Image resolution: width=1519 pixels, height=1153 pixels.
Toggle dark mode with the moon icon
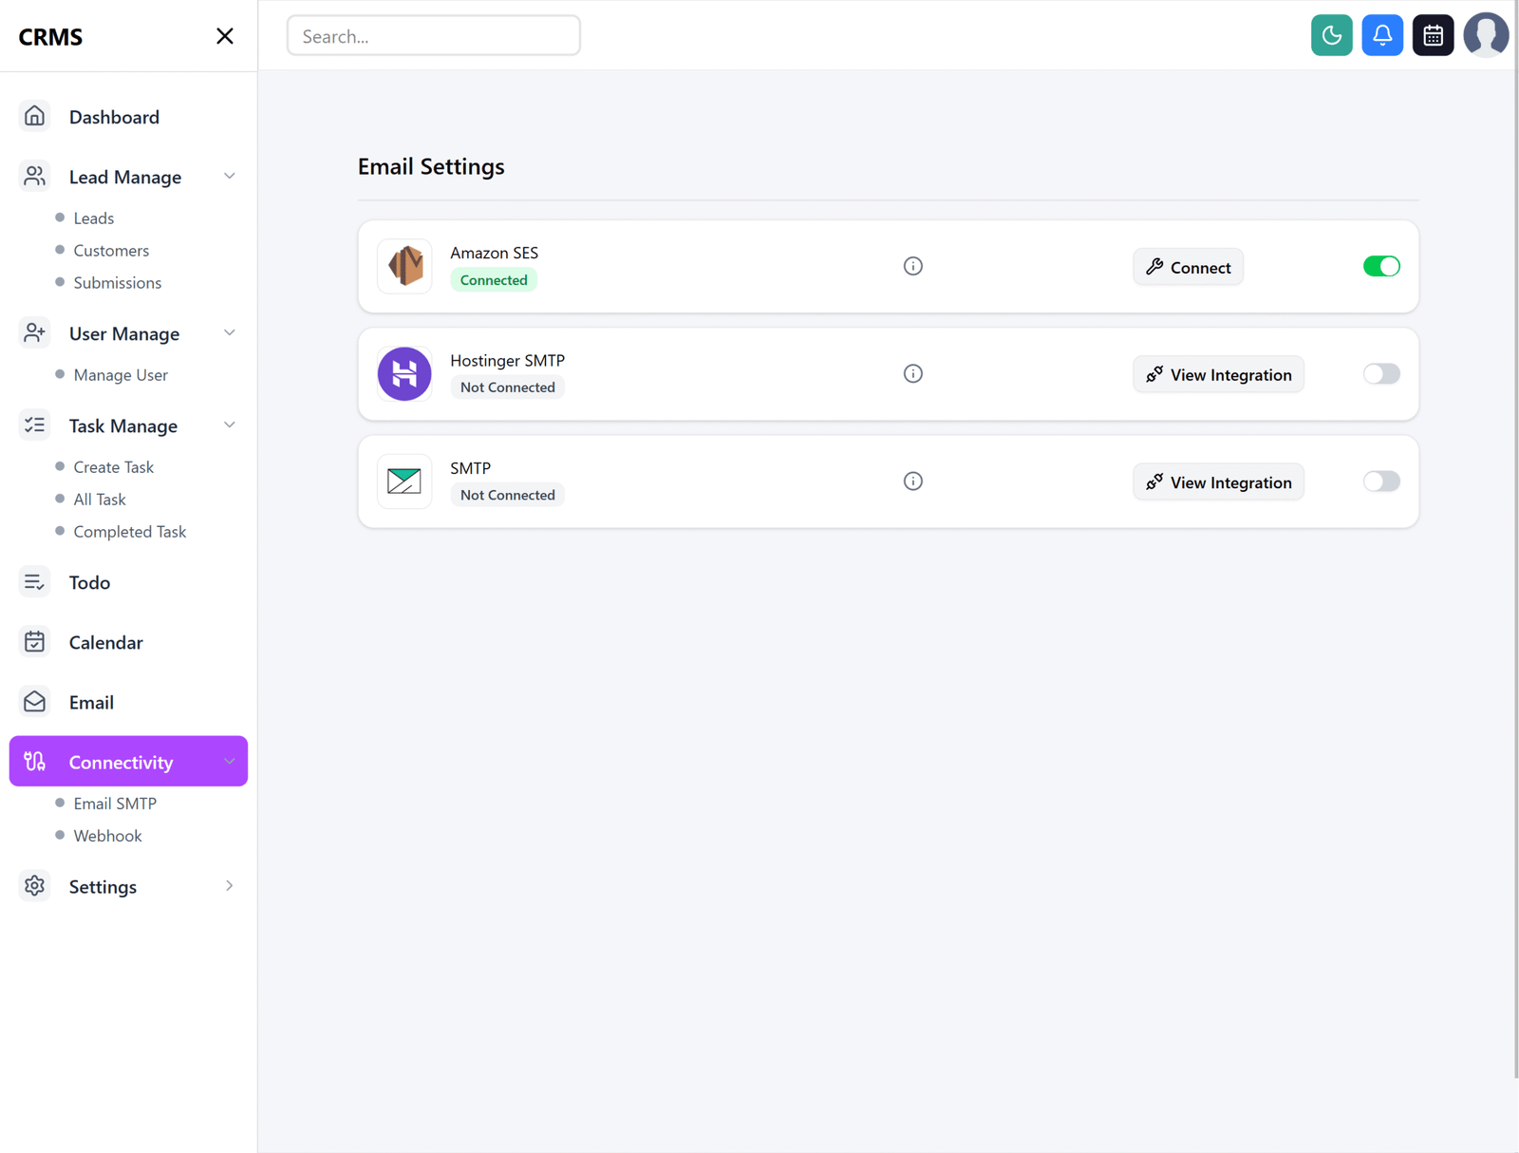click(1331, 34)
